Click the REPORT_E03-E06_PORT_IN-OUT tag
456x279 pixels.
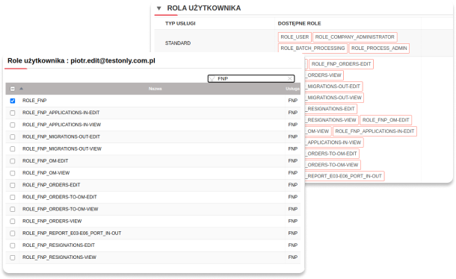tap(345, 176)
